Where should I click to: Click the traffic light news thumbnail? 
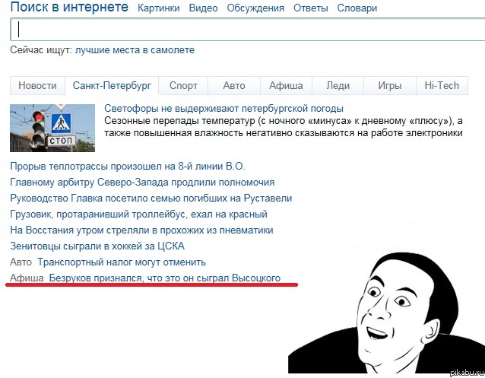(52, 128)
